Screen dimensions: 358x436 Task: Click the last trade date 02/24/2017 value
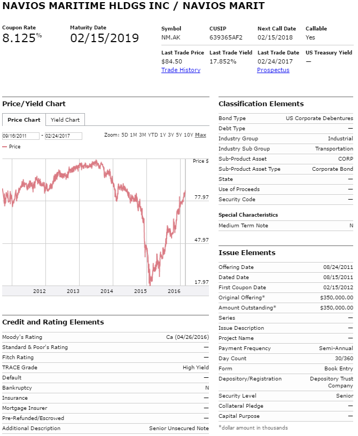point(275,61)
